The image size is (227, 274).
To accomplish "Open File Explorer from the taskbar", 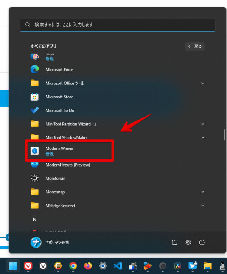I will pos(208,266).
